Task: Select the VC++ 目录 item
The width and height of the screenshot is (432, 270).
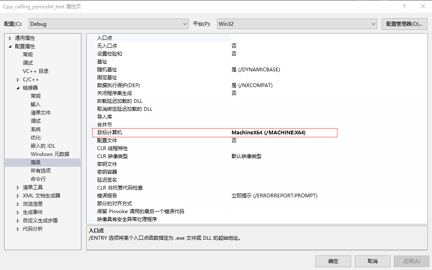Action: tap(36, 71)
